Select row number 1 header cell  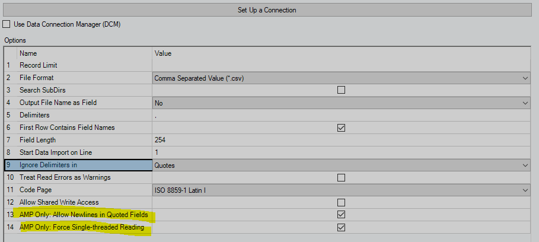click(9, 65)
